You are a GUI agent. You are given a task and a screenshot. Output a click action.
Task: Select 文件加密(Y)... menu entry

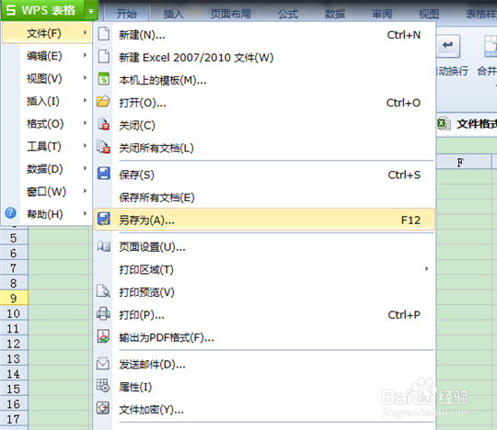pyautogui.click(x=264, y=410)
